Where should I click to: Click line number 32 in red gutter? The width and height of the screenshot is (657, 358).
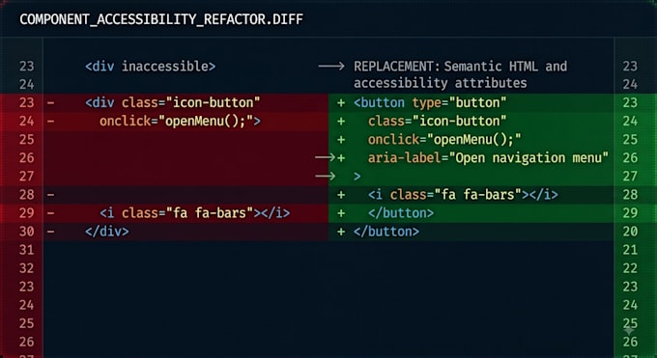[x=27, y=268]
